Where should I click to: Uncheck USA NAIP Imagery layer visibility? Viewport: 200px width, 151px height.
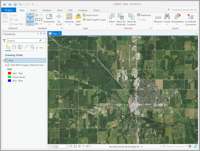(8, 65)
